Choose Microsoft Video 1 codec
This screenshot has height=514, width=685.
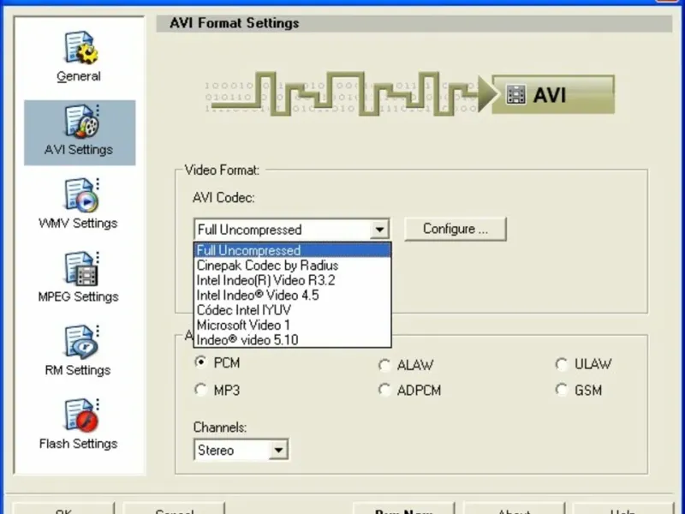click(x=292, y=325)
